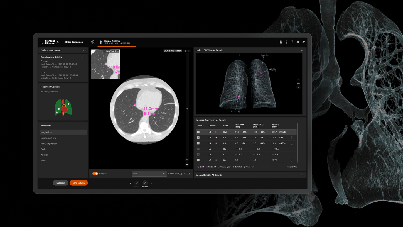Go to next finding arrow

click(151, 183)
